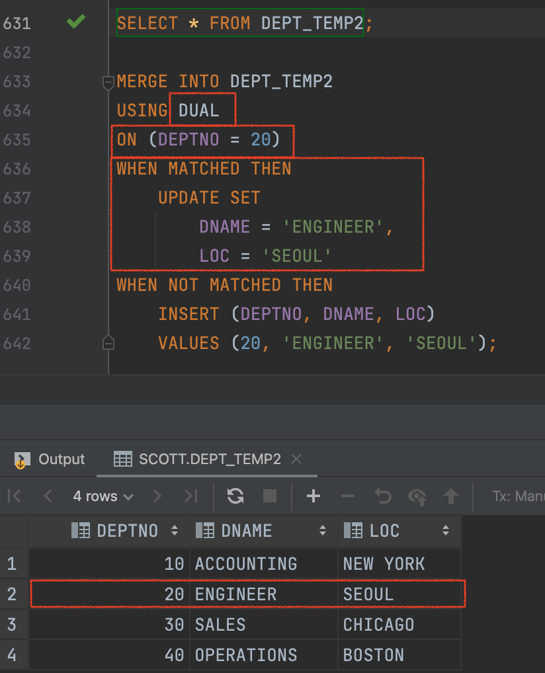Image resolution: width=545 pixels, height=673 pixels.
Task: Click the VALUES keyword on line 642
Action: 189,343
